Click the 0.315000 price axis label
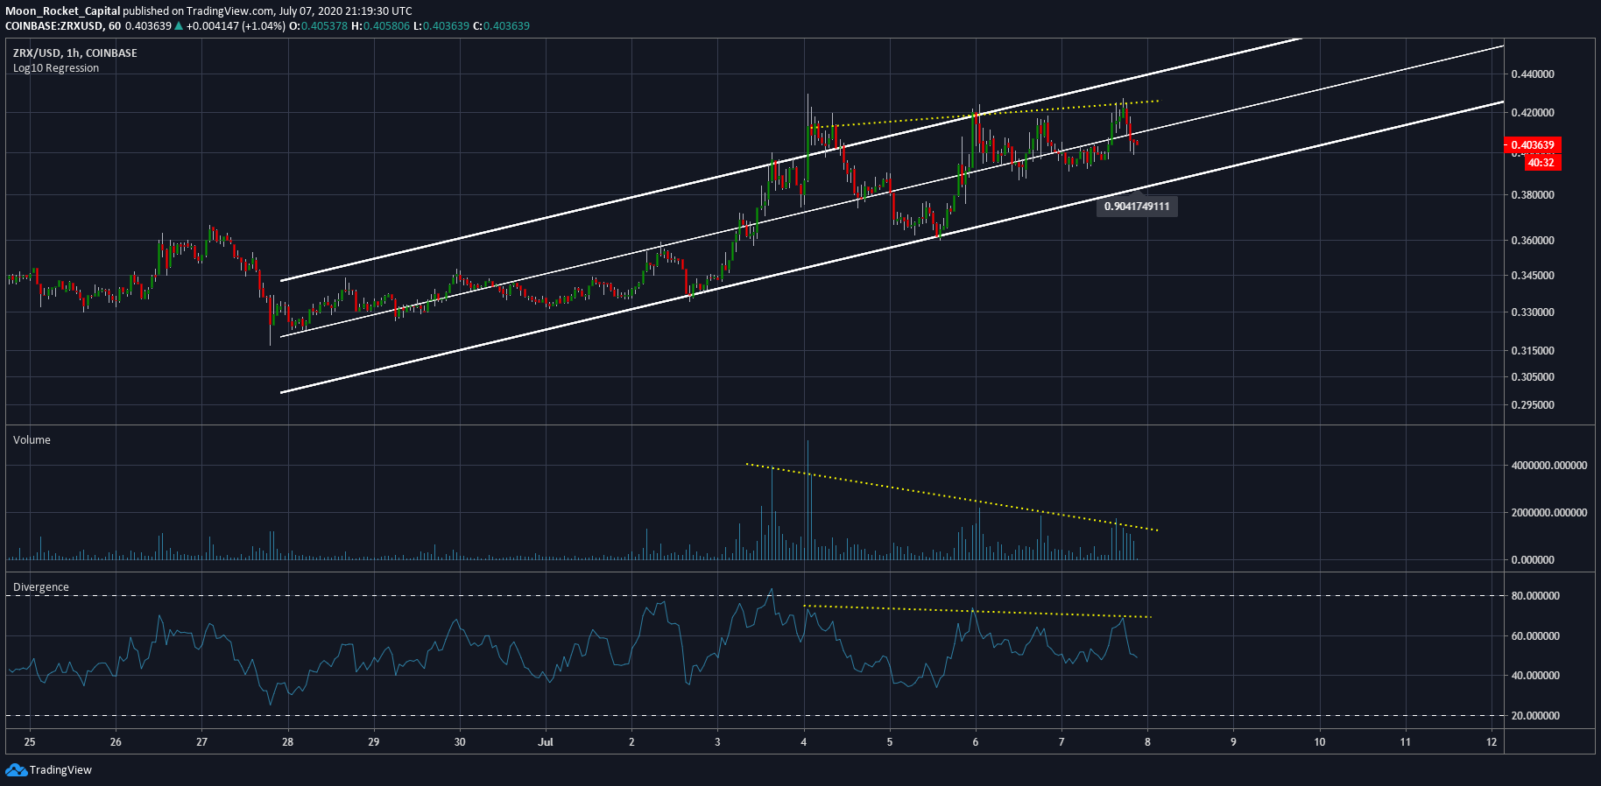The height and width of the screenshot is (786, 1601). click(x=1533, y=351)
